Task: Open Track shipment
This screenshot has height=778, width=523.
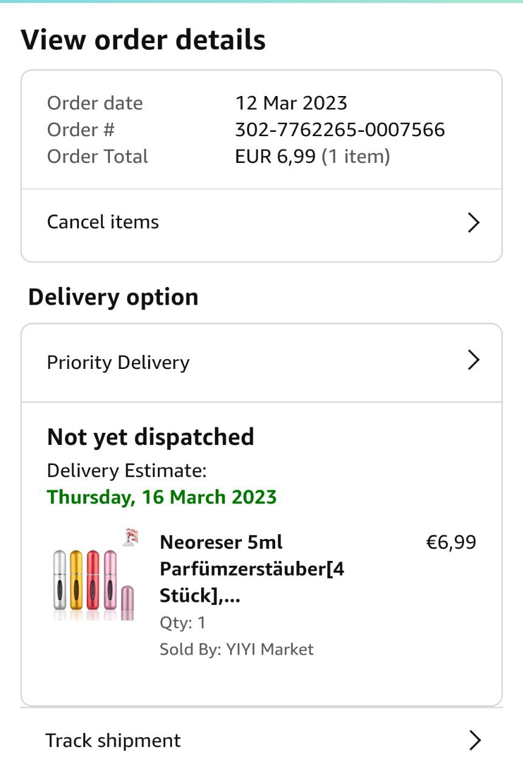Action: click(114, 740)
